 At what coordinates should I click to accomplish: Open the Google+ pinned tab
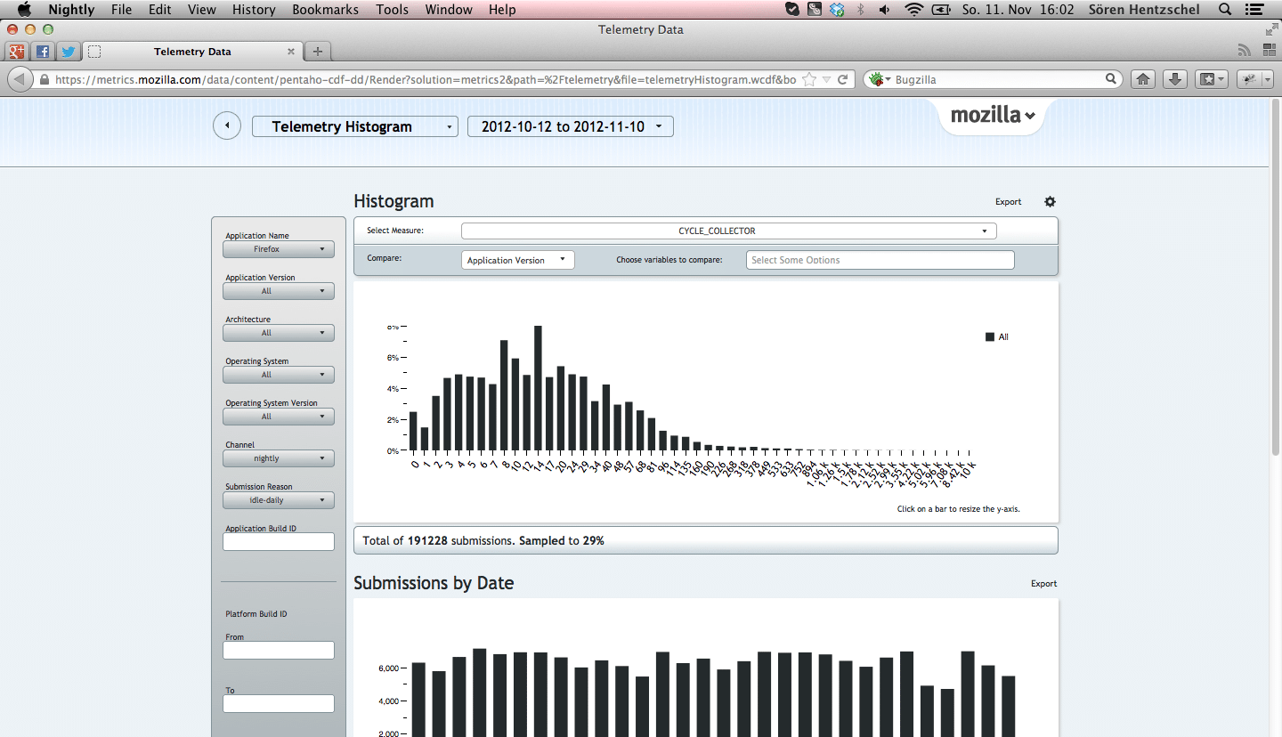click(x=15, y=52)
